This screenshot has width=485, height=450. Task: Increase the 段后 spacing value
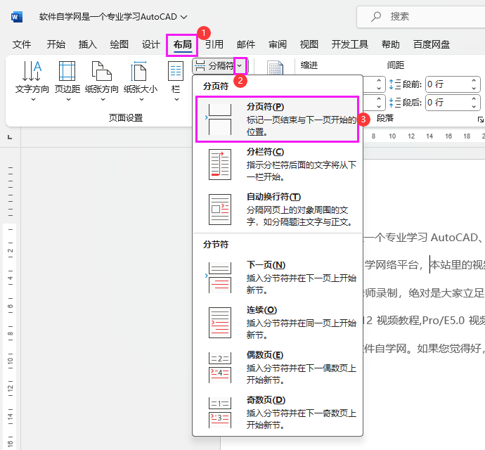tap(474, 98)
